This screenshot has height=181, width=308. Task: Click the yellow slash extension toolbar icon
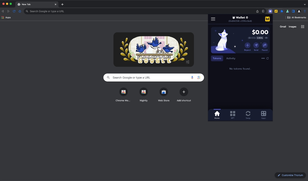[276, 11]
